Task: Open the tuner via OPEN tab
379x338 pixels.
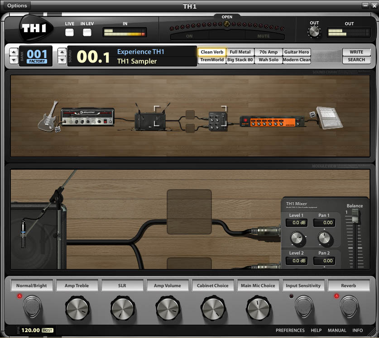Action: pos(227,17)
